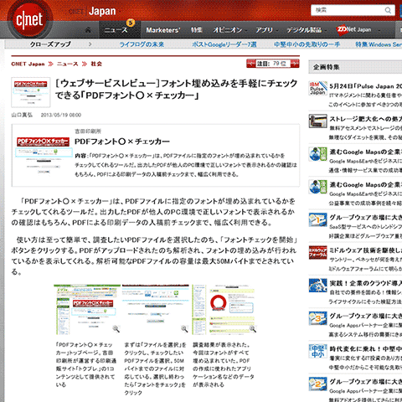Enlarge second screenshot of file selection

pyautogui.click(x=155, y=310)
